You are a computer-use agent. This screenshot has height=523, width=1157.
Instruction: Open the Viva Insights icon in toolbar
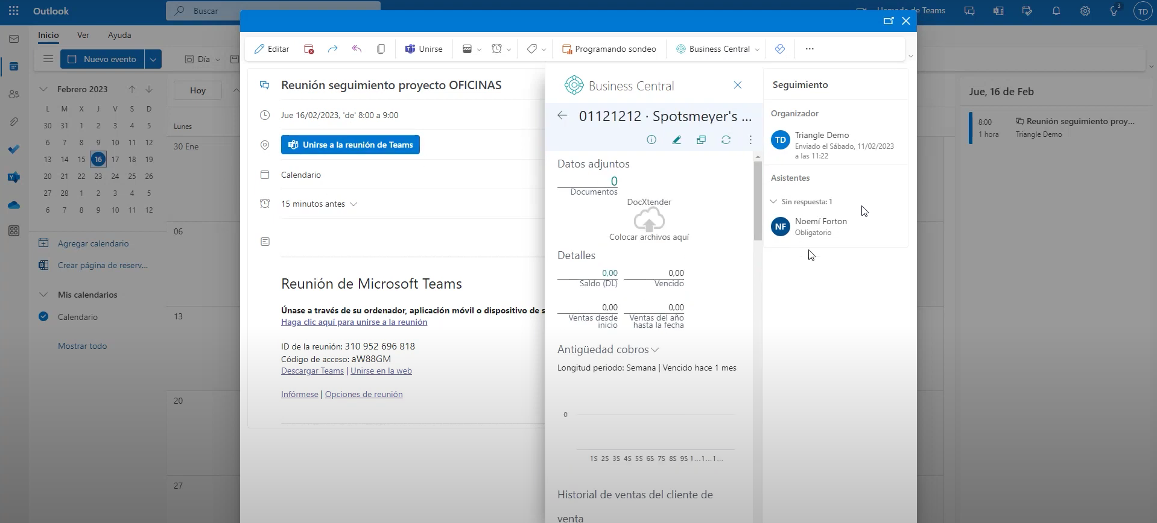[x=779, y=49]
